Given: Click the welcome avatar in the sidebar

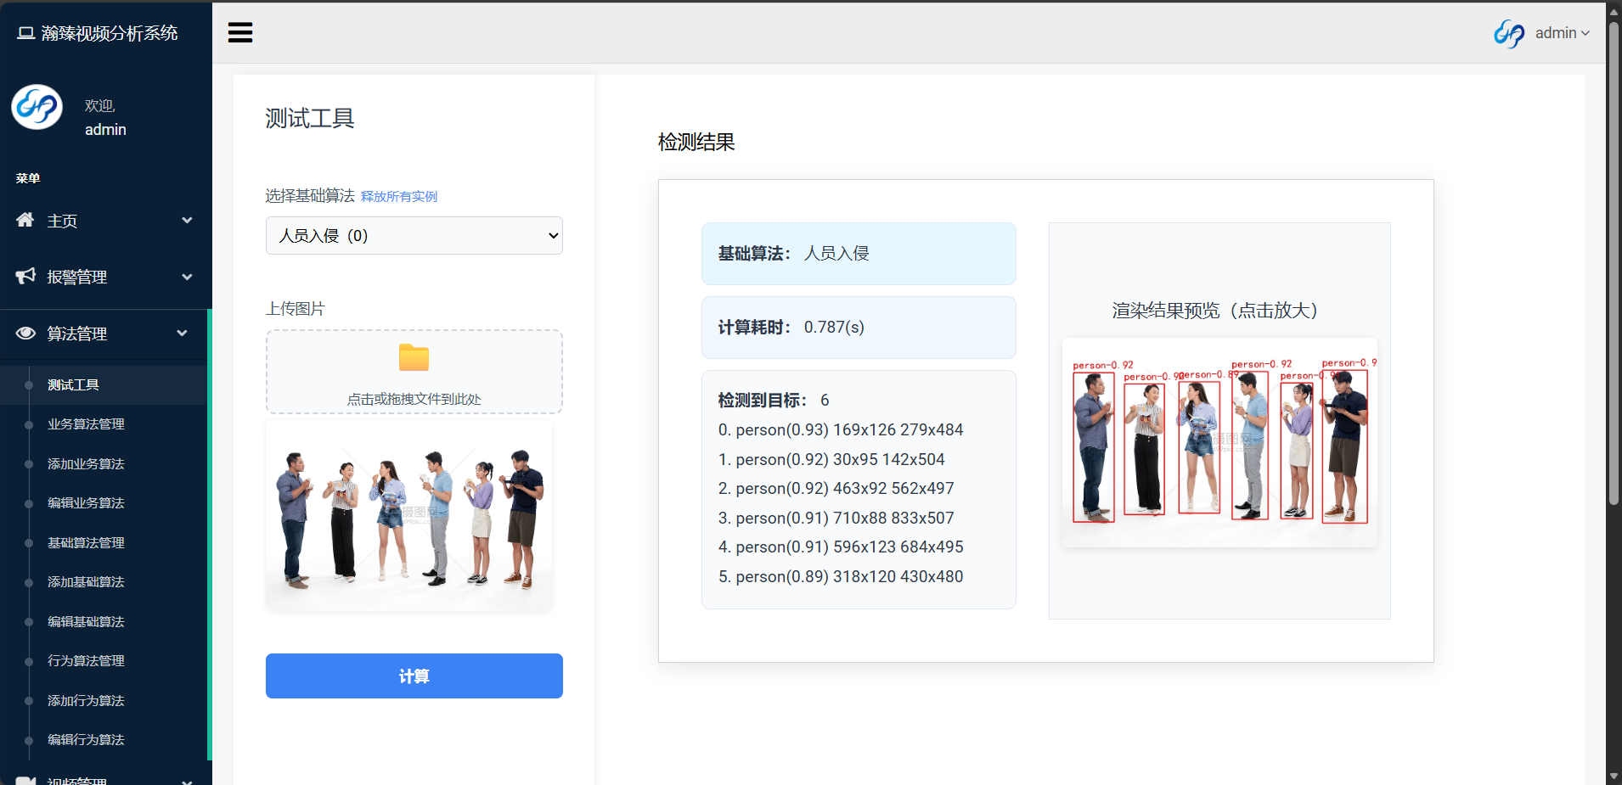Looking at the screenshot, I should click(37, 107).
